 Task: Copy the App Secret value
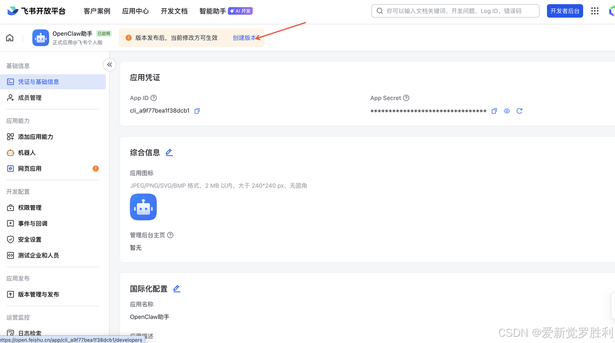tap(494, 111)
